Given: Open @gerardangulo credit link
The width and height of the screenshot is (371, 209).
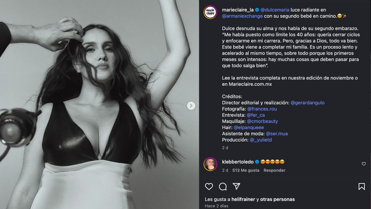Looking at the screenshot, I should coord(307,103).
